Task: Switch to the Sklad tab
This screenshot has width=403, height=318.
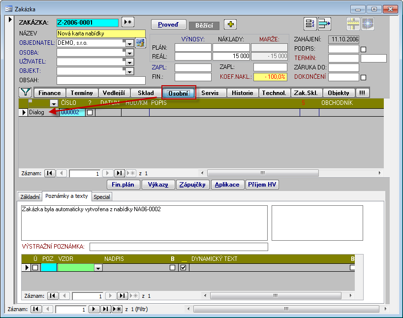Action: [146, 93]
